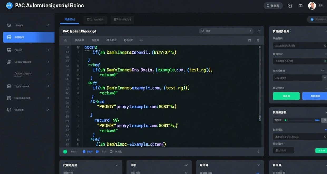Focus the search field in the PAC editor header
Image resolution: width=327 pixels, height=174 pixels.
point(226,31)
